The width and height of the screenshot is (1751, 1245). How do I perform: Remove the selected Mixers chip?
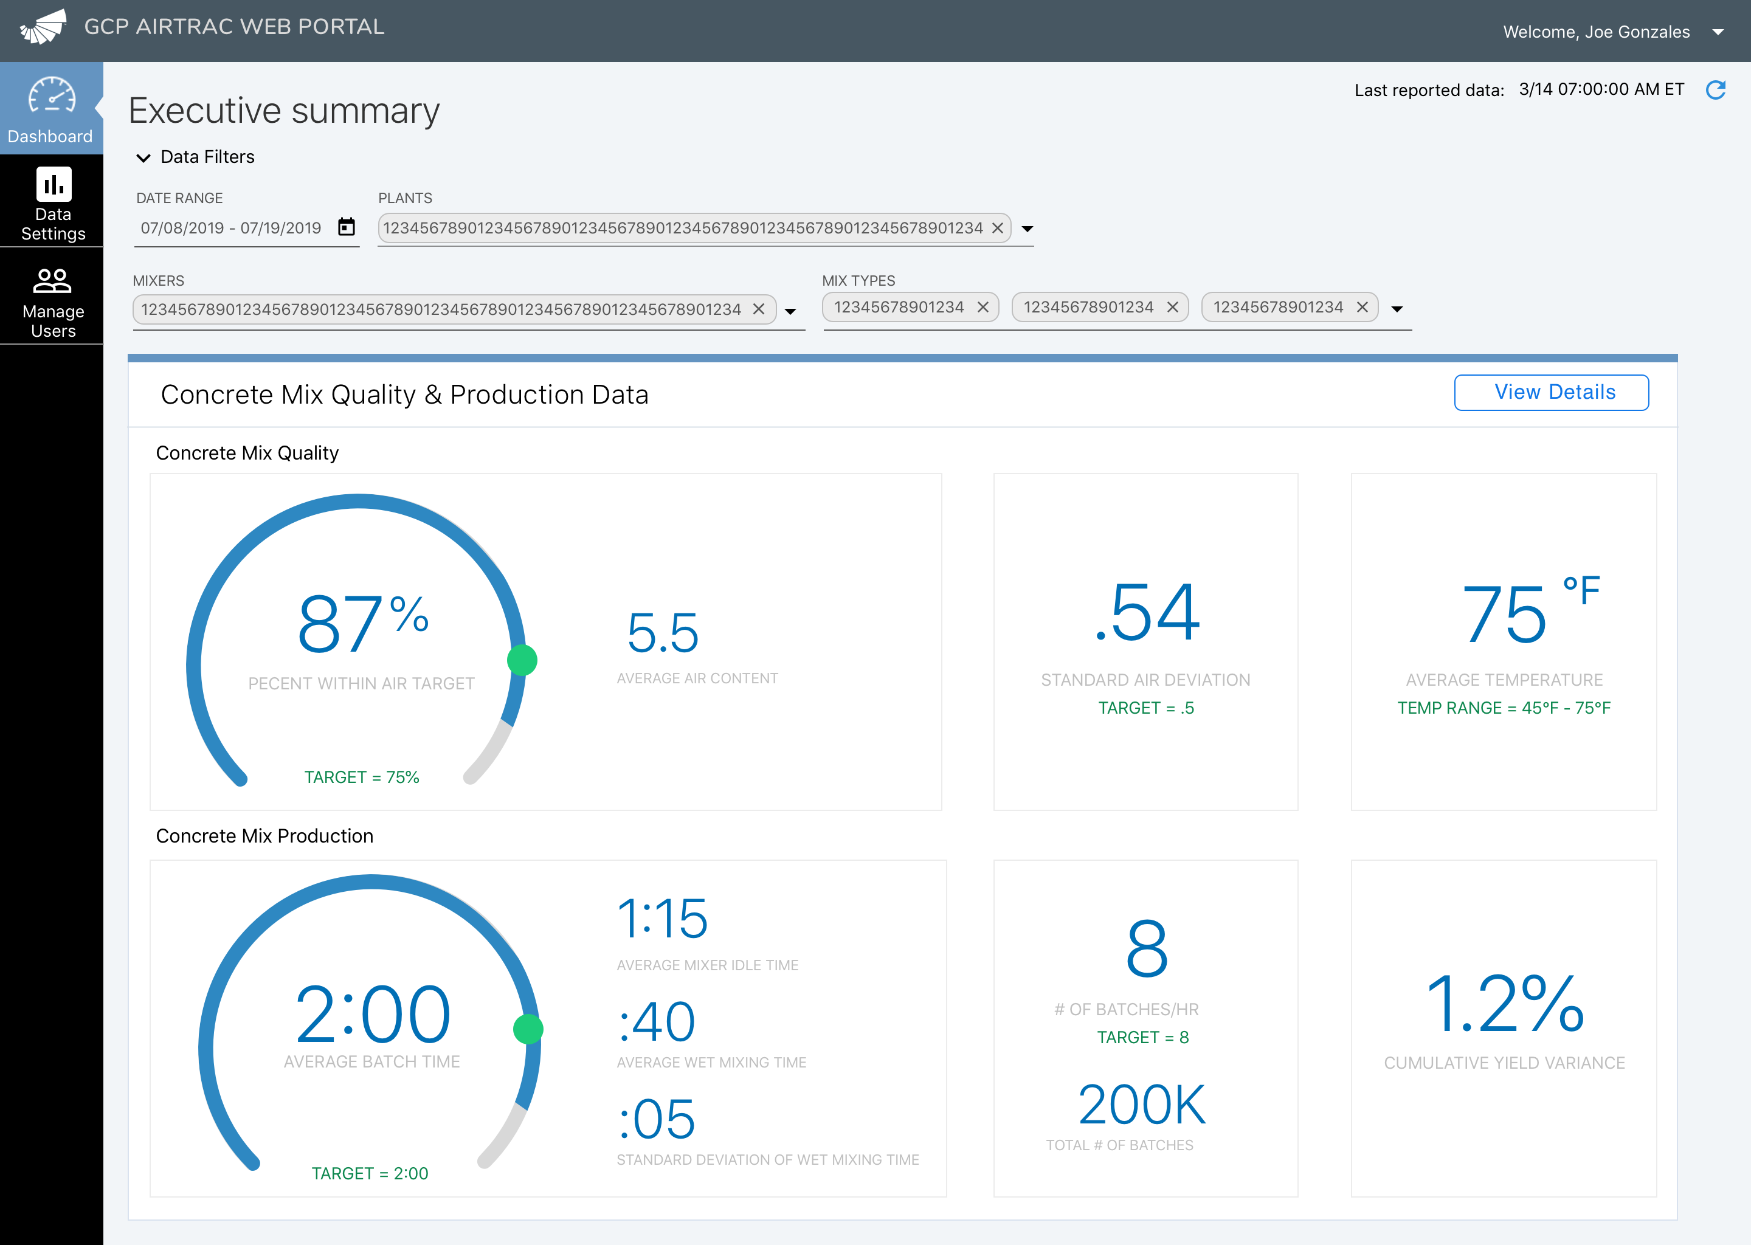(x=758, y=309)
